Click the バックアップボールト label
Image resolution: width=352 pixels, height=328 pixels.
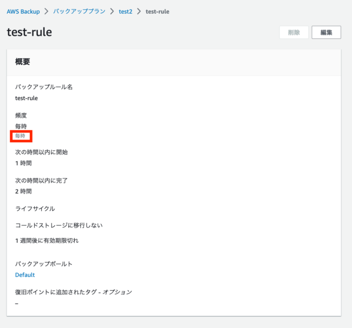(x=44, y=264)
